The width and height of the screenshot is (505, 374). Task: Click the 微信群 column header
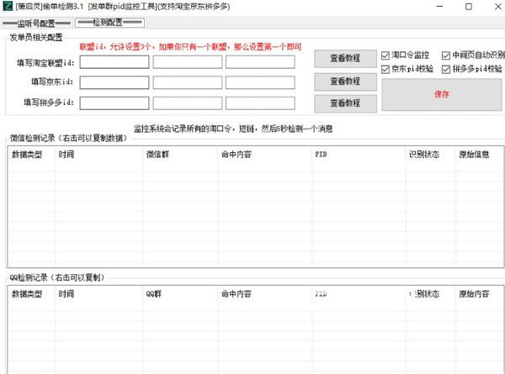[x=181, y=155]
